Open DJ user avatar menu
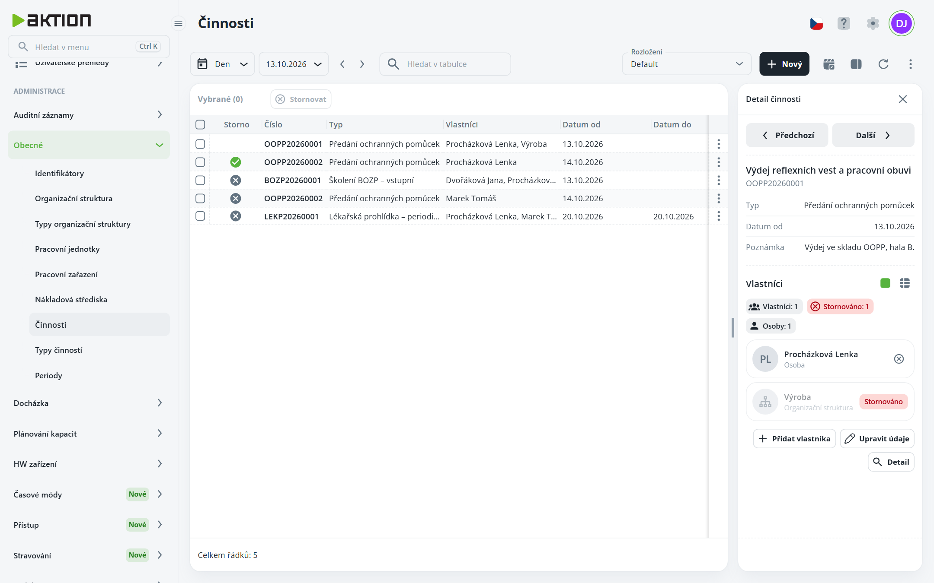This screenshot has width=934, height=583. [x=901, y=23]
